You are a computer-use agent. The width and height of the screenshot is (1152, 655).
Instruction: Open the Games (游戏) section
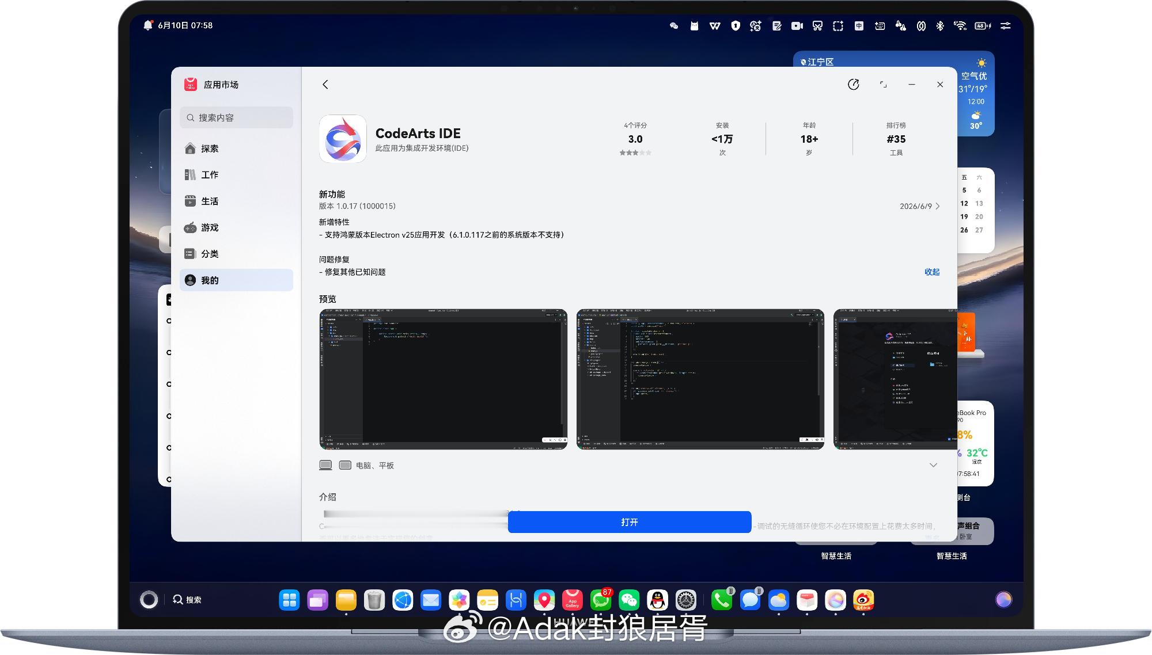(236, 227)
